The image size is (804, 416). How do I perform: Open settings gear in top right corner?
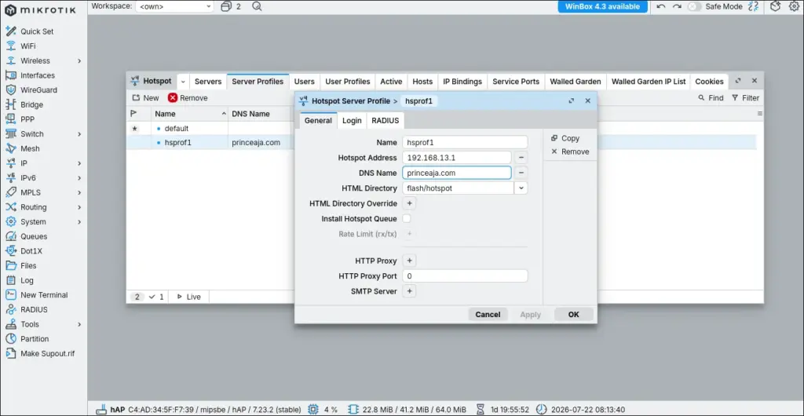[x=794, y=6]
